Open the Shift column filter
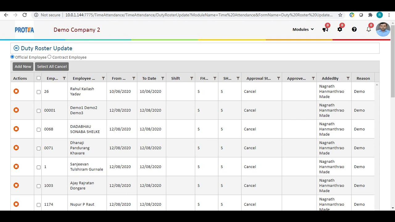395x222 pixels. click(x=192, y=78)
